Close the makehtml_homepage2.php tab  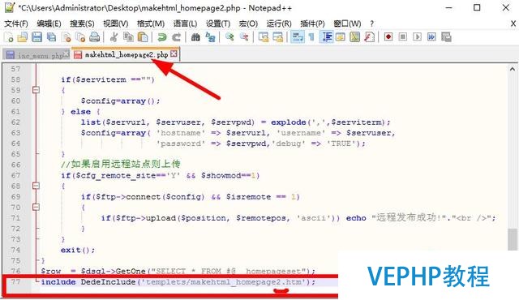[174, 54]
